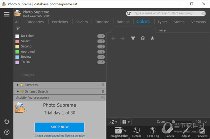Switch to the Versions tab

198,22
